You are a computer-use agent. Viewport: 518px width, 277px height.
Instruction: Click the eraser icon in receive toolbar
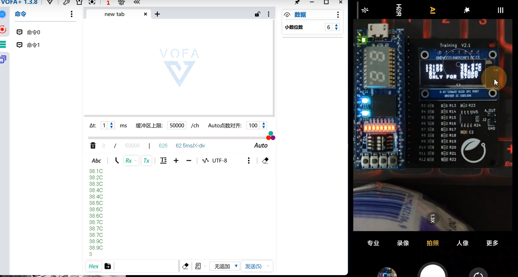click(x=265, y=161)
